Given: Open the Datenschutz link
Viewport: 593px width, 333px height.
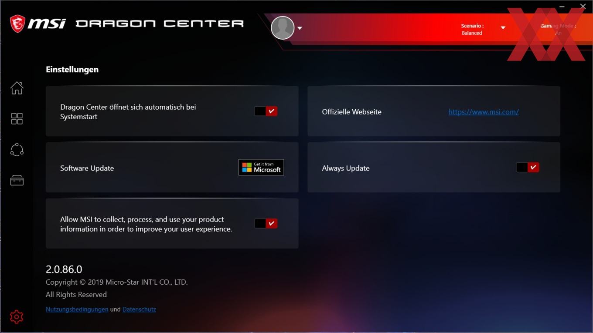Looking at the screenshot, I should (x=139, y=309).
